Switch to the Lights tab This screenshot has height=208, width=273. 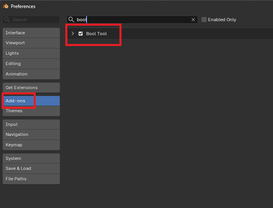[x=31, y=53]
